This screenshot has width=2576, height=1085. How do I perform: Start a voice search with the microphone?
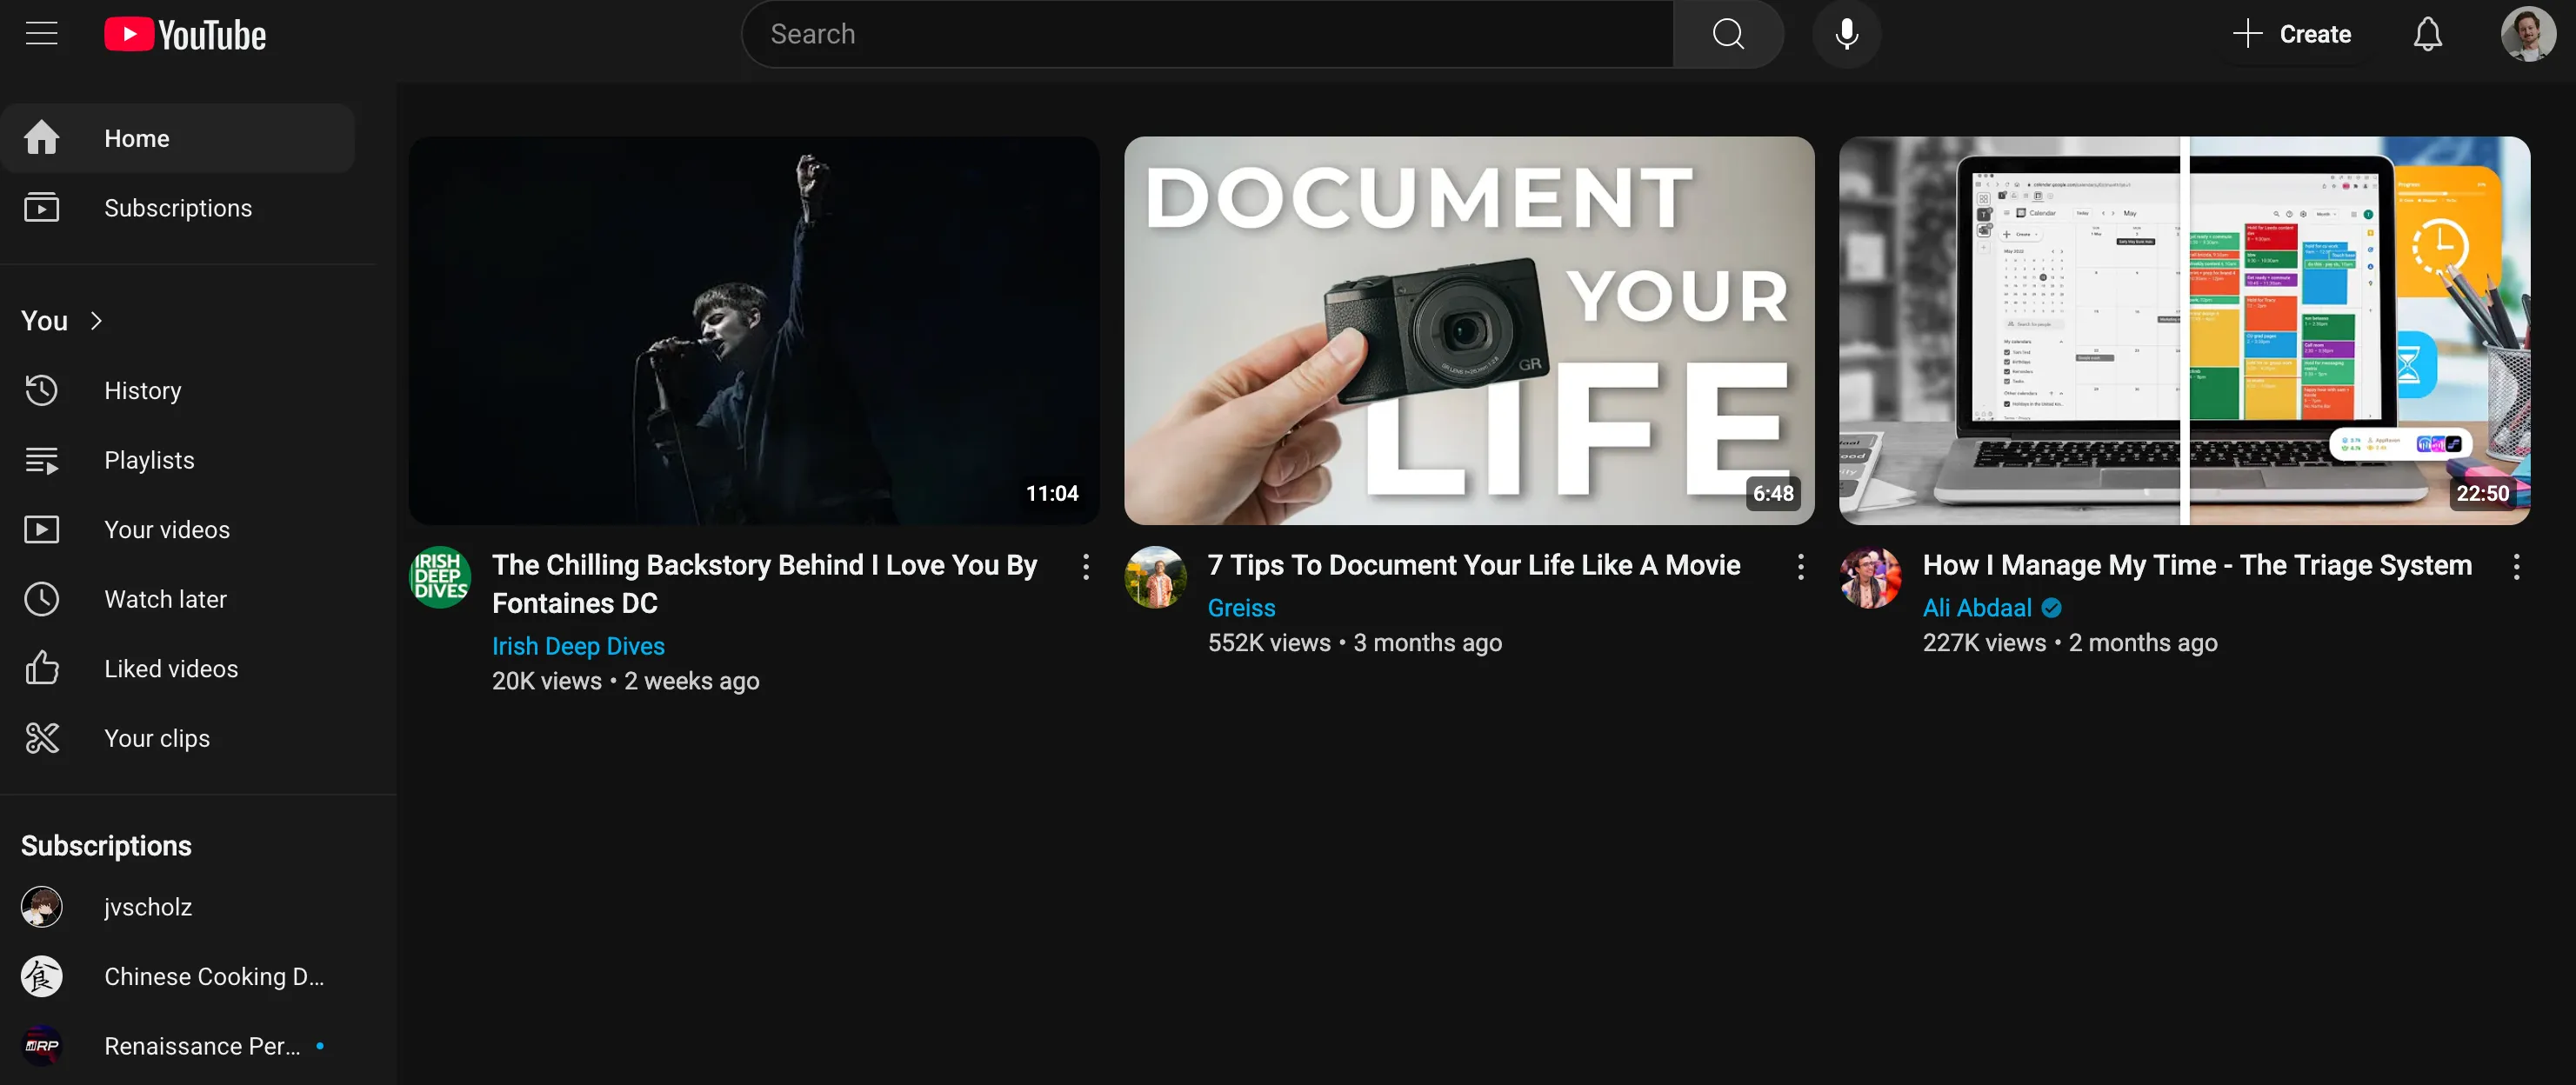click(1846, 33)
